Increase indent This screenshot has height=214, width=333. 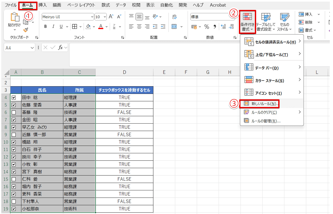click(x=163, y=27)
